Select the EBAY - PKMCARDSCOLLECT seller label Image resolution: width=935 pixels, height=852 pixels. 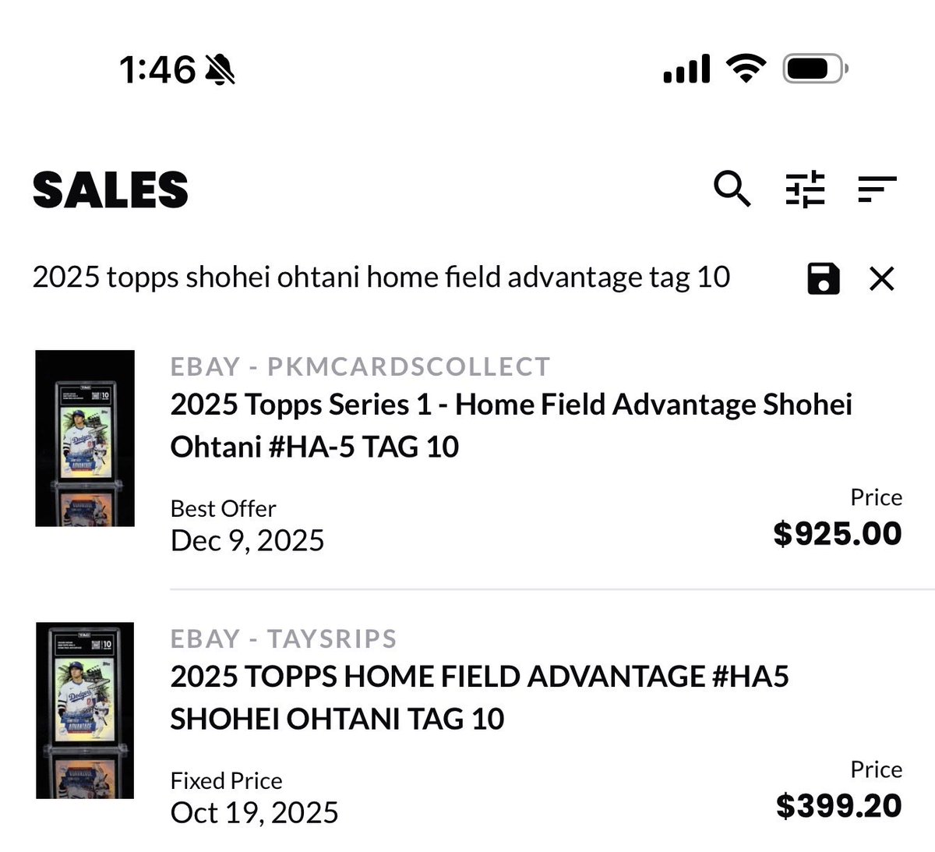tap(360, 366)
